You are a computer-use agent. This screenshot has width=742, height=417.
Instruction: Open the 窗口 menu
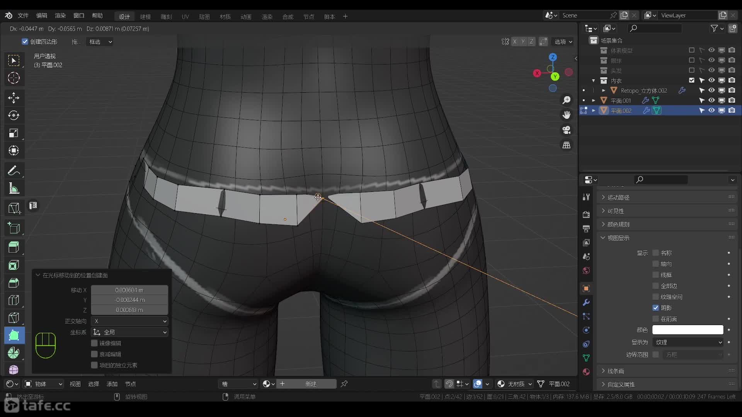(79, 15)
